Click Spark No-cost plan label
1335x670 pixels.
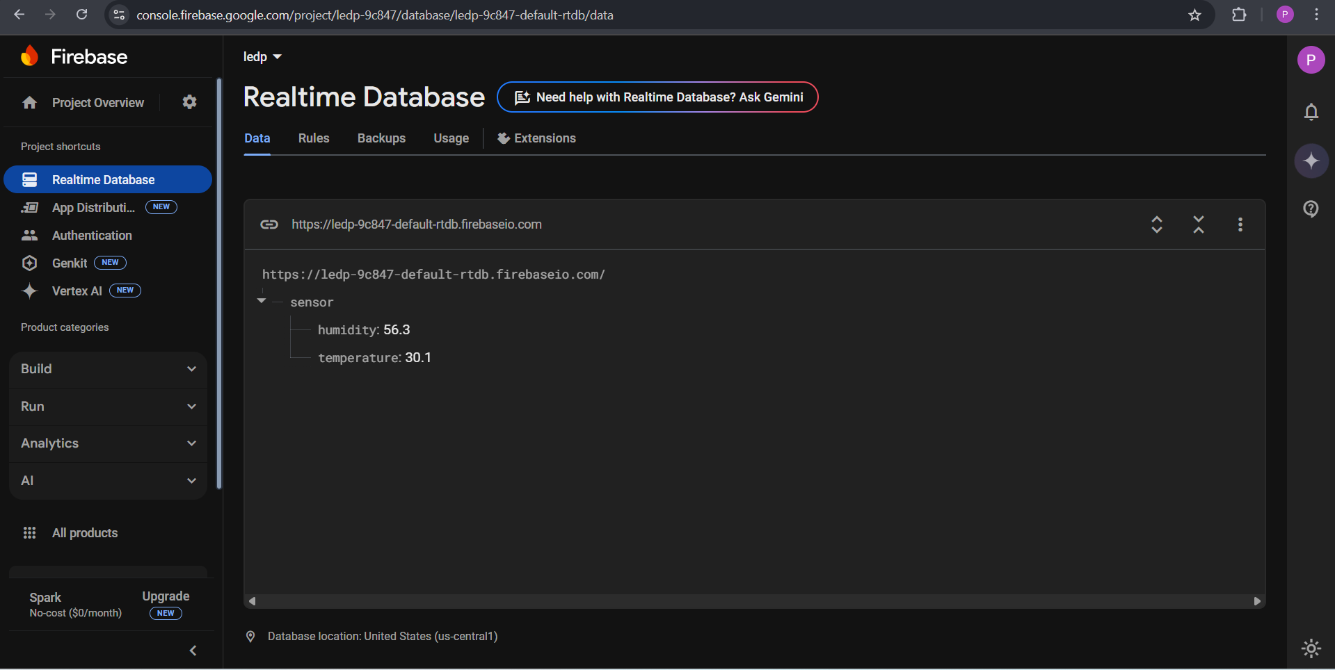coord(76,605)
